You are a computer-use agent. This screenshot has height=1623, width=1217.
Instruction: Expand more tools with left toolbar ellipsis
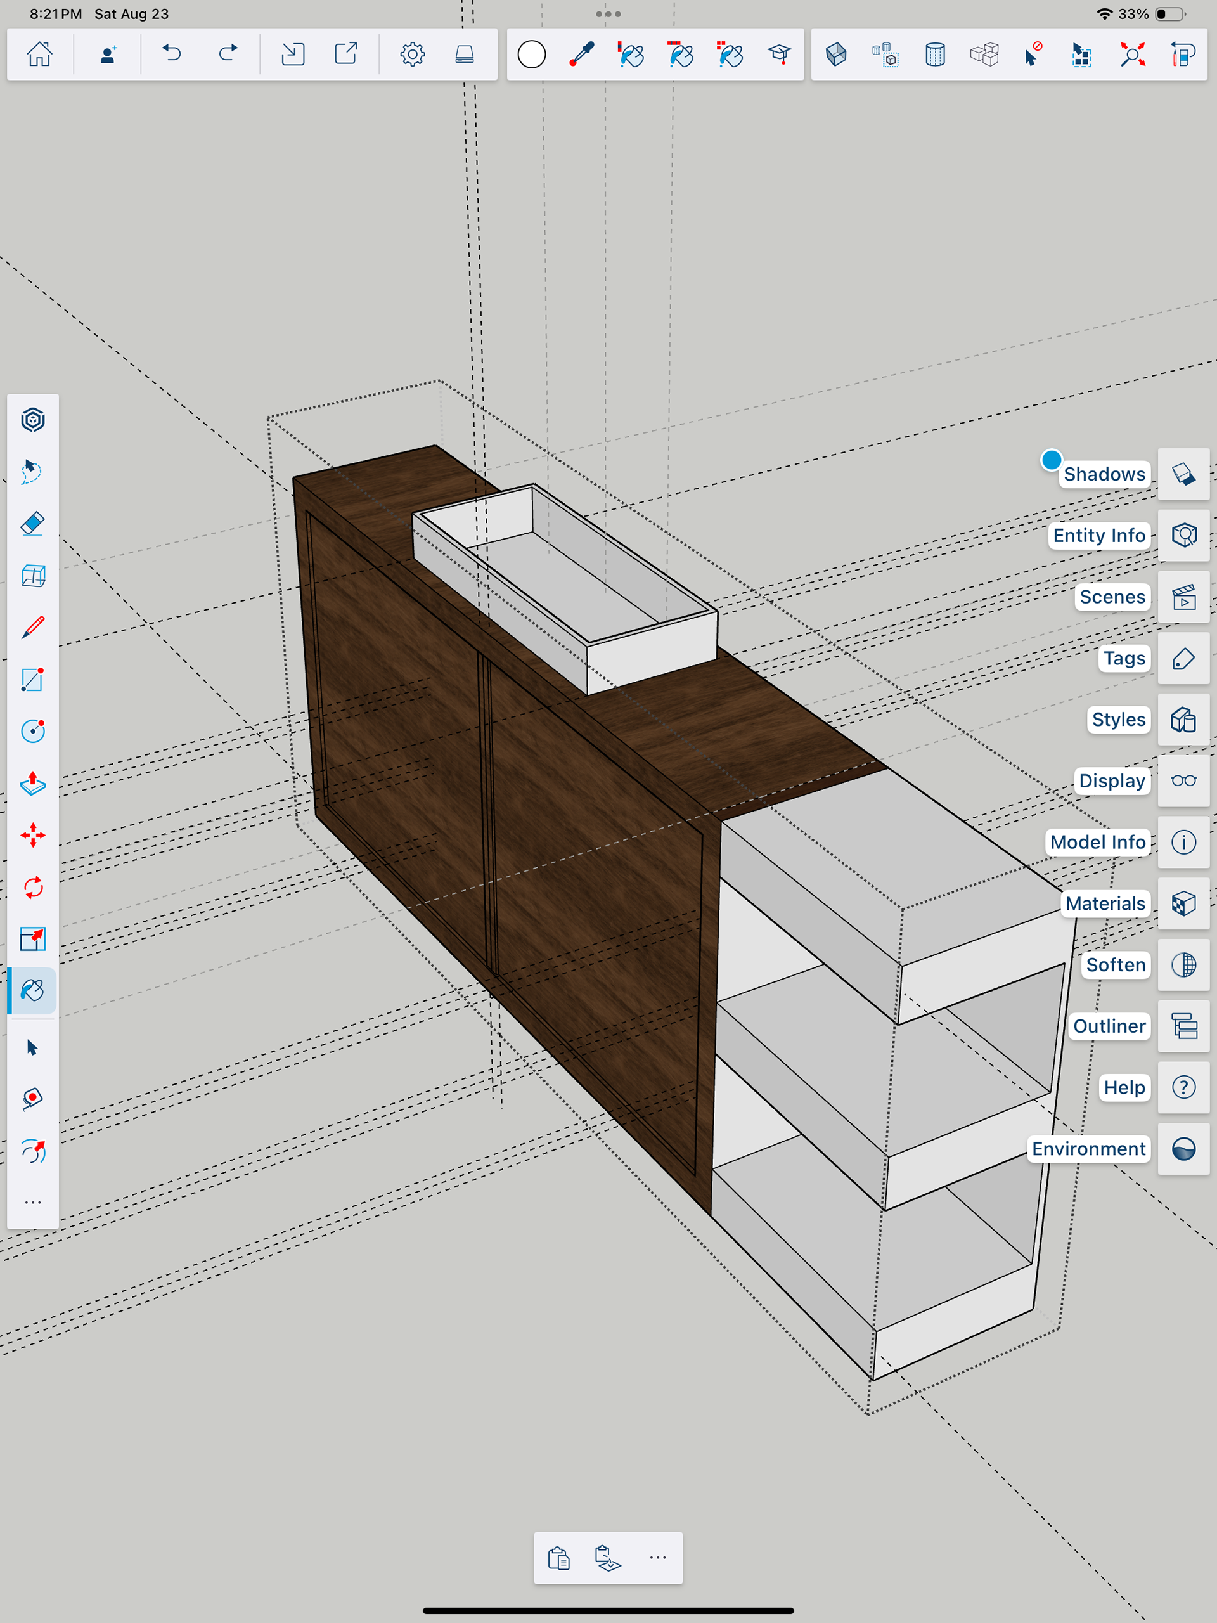coord(33,1203)
